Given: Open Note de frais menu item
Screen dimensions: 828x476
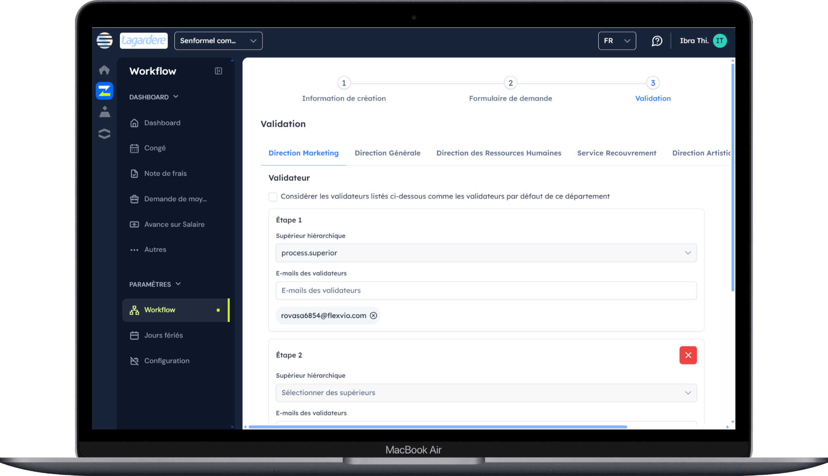Looking at the screenshot, I should click(x=165, y=174).
